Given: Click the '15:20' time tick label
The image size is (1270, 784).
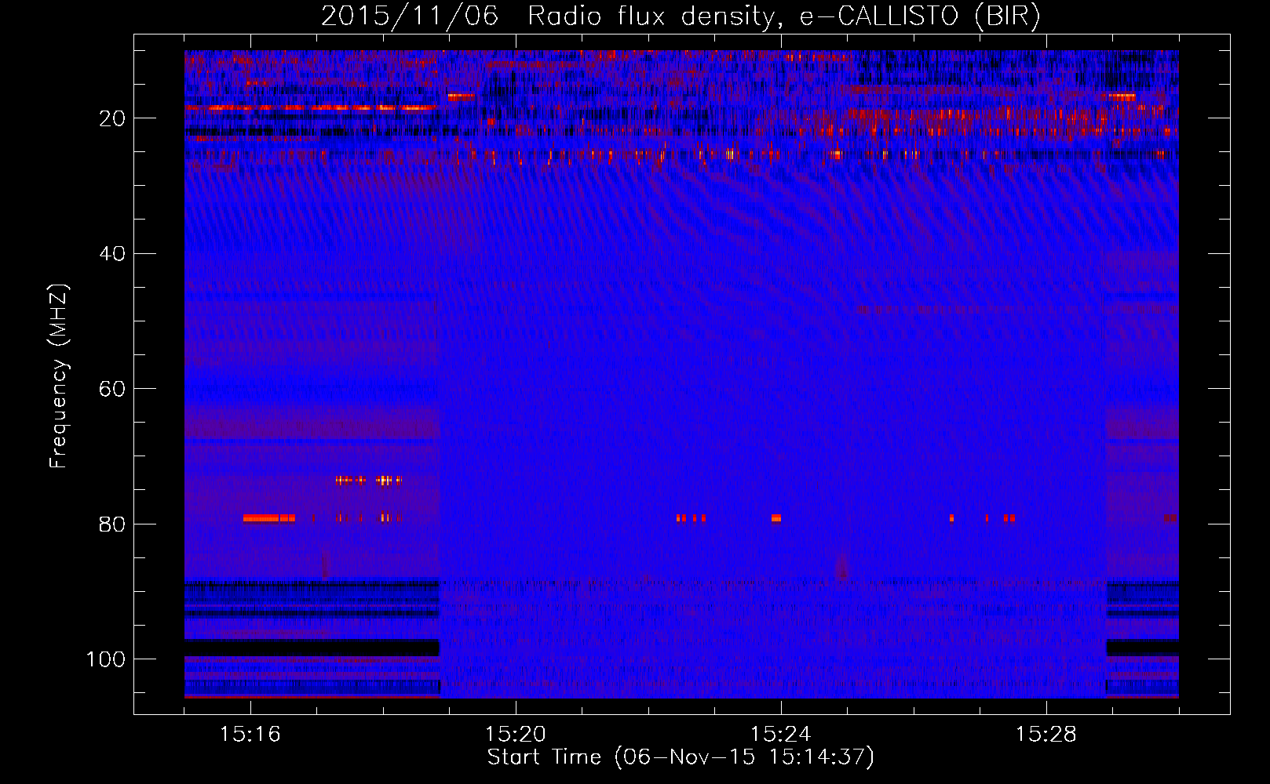Looking at the screenshot, I should pos(516,735).
